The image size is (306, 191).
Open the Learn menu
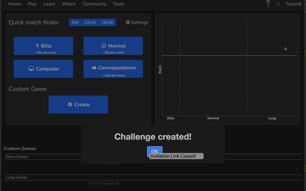pos(49,4)
